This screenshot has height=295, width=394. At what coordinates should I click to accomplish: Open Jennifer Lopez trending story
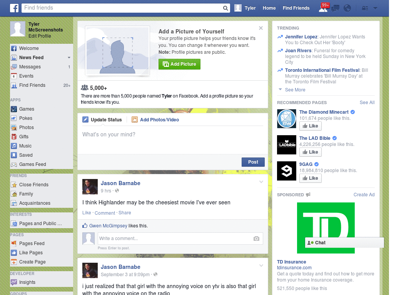(x=301, y=37)
